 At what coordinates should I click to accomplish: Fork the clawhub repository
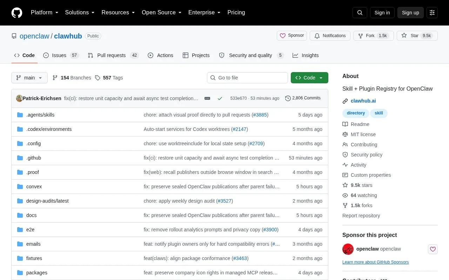click(x=374, y=36)
